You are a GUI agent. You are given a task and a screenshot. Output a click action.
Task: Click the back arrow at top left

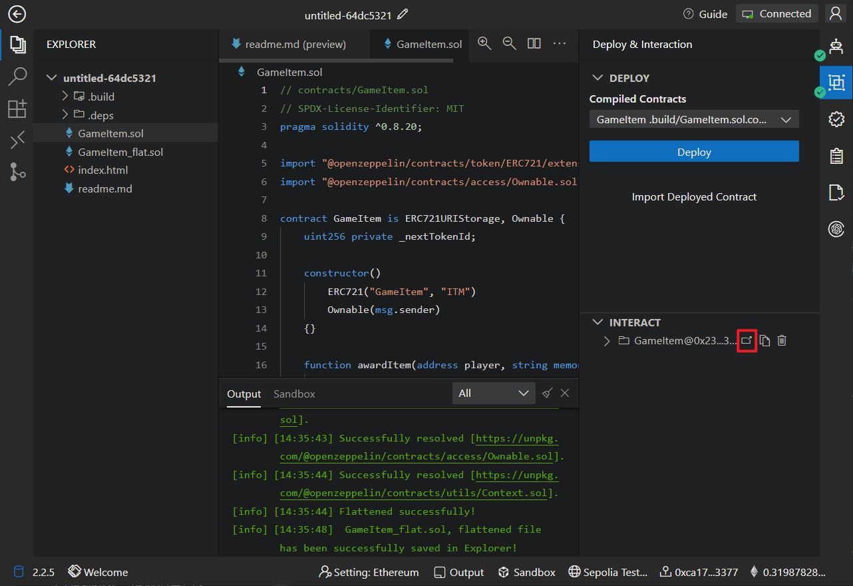click(17, 14)
